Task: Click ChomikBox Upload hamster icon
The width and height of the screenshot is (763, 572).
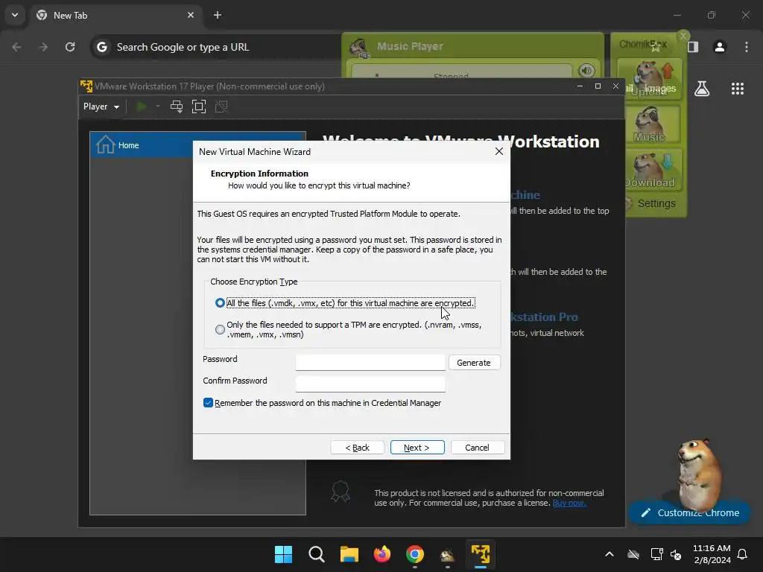Action: pos(650,79)
